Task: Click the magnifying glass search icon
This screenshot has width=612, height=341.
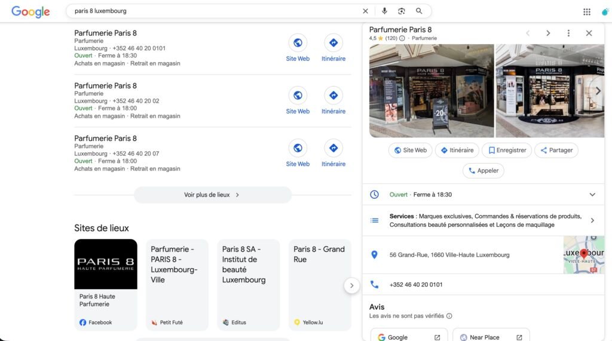Action: click(419, 11)
